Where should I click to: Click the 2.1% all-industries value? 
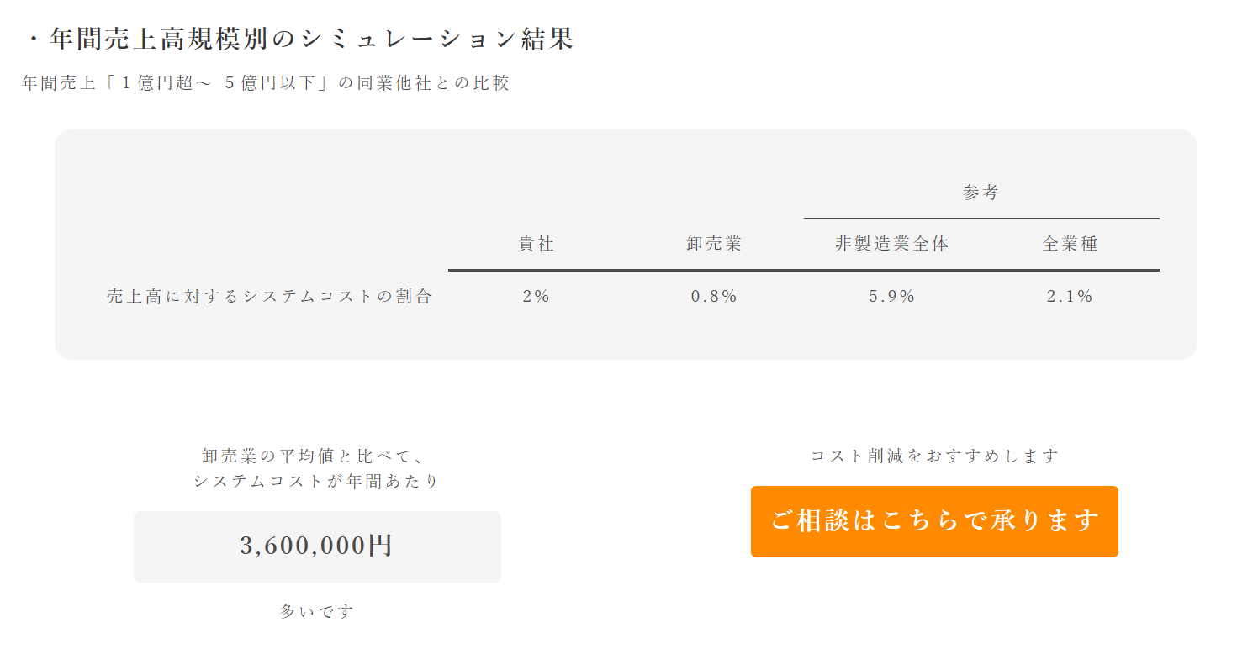(x=1071, y=296)
